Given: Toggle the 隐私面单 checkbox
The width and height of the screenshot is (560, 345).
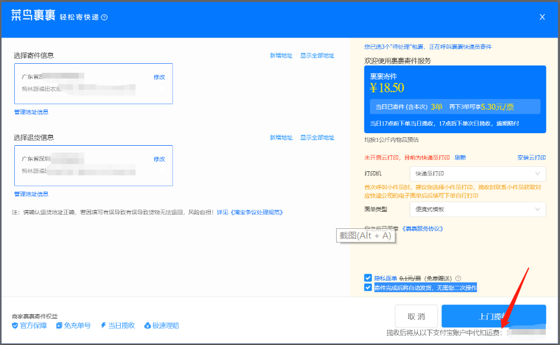Looking at the screenshot, I should click(x=368, y=278).
